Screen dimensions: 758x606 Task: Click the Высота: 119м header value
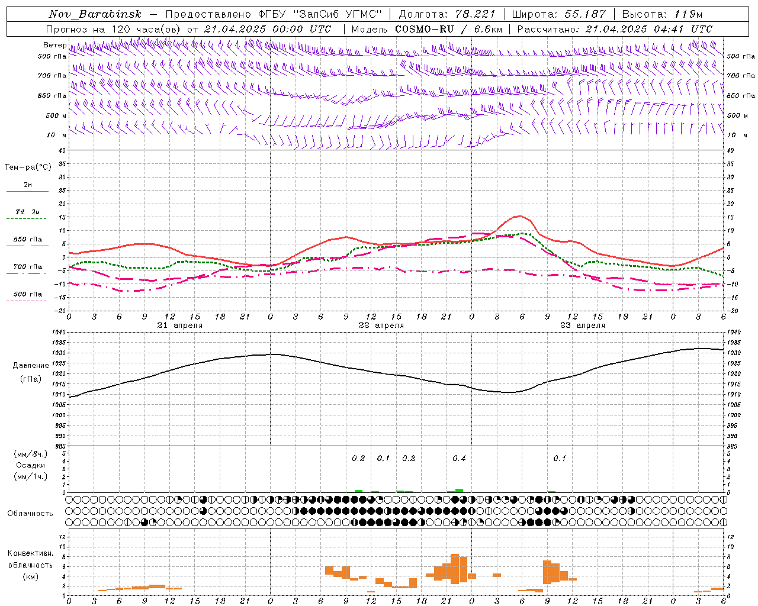click(x=661, y=14)
